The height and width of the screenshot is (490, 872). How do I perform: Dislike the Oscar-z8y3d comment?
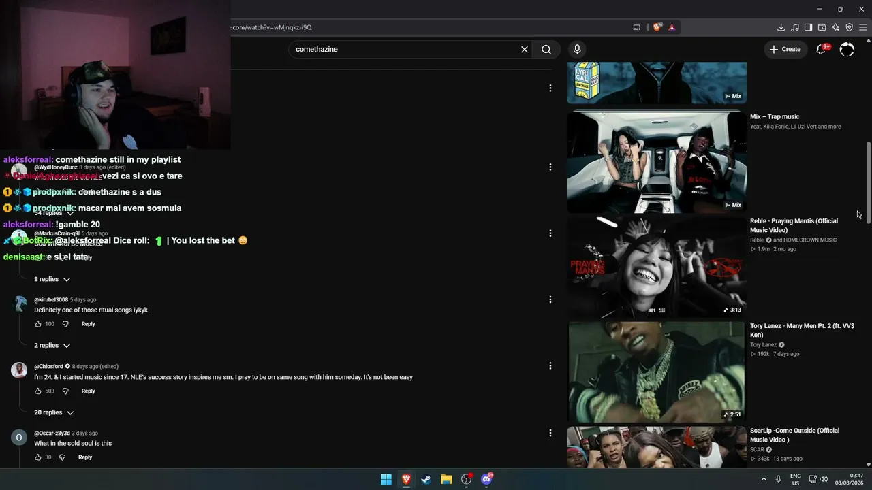[x=62, y=457]
